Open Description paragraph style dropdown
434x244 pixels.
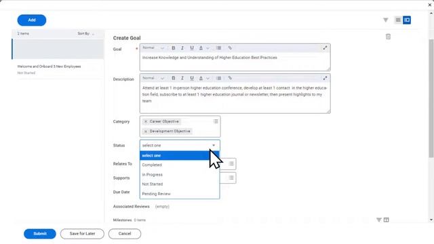153,78
